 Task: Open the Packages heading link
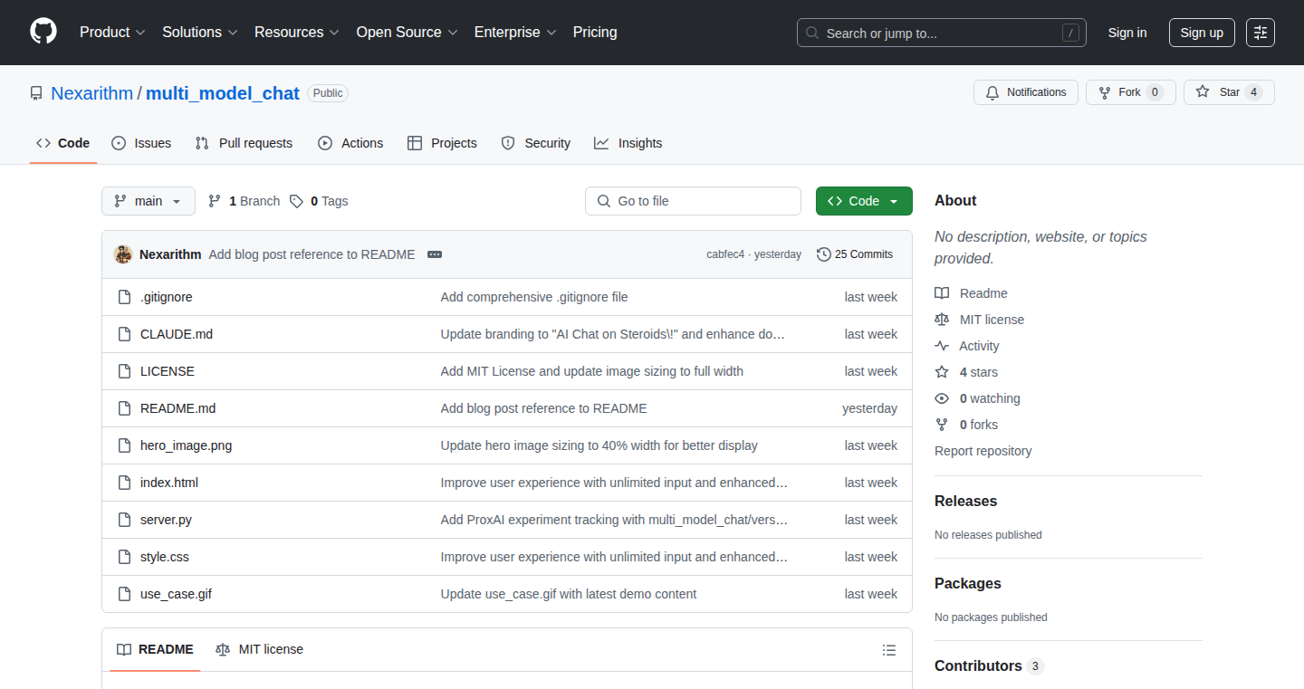968,583
